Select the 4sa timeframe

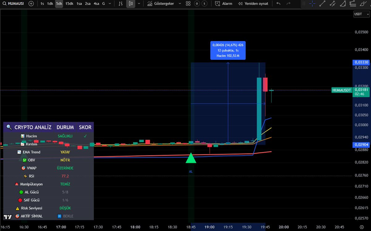[x=96, y=4]
